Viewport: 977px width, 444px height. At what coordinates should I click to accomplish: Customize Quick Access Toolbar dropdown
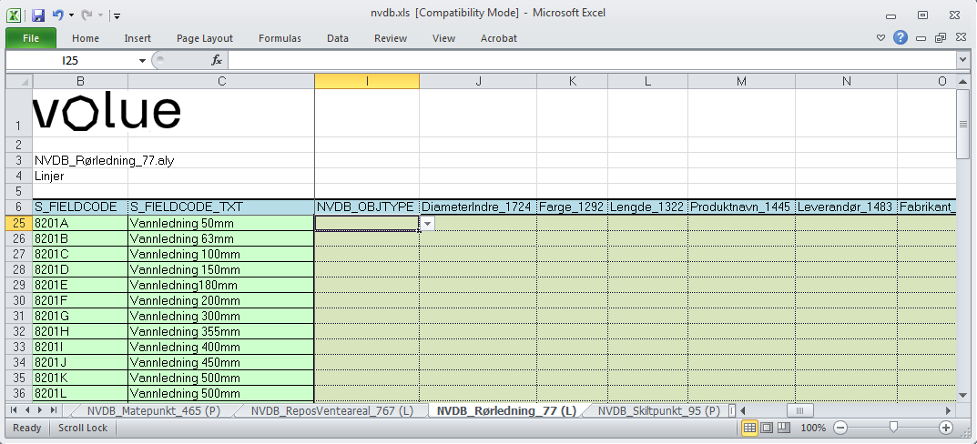117,15
